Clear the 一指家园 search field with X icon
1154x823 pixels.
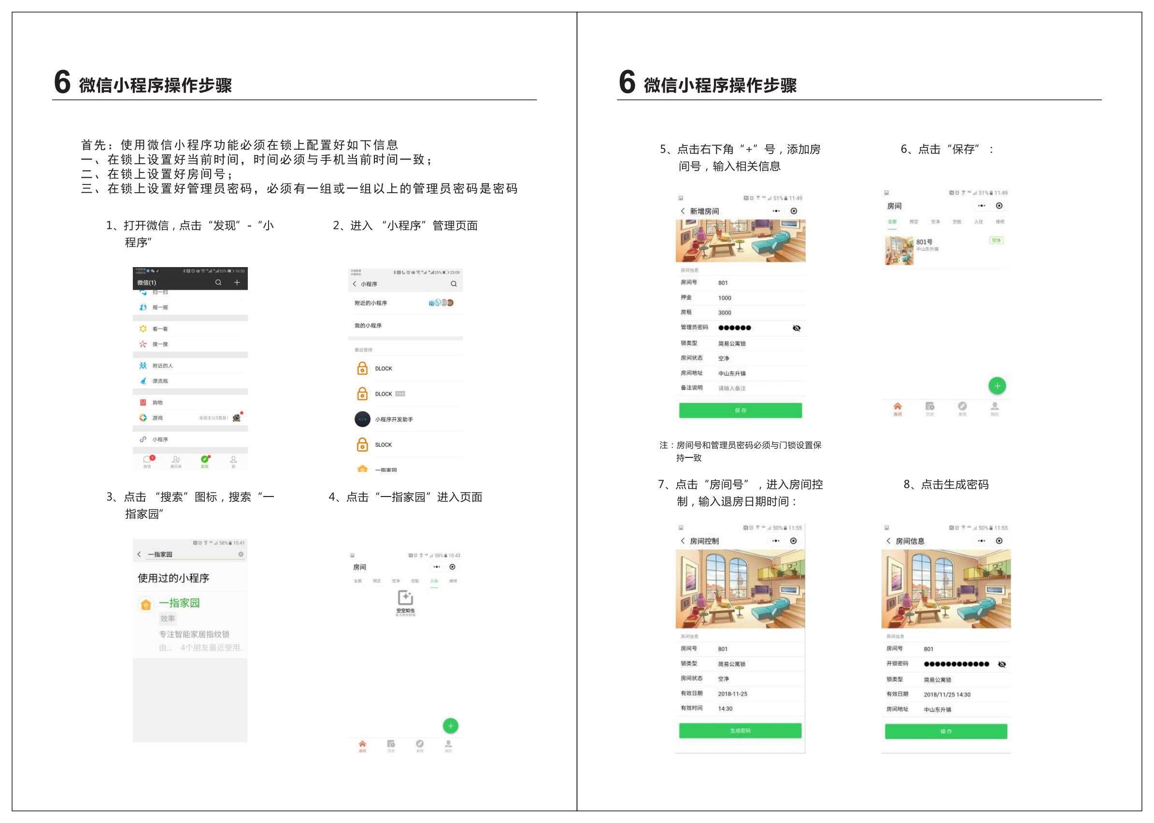[x=241, y=554]
